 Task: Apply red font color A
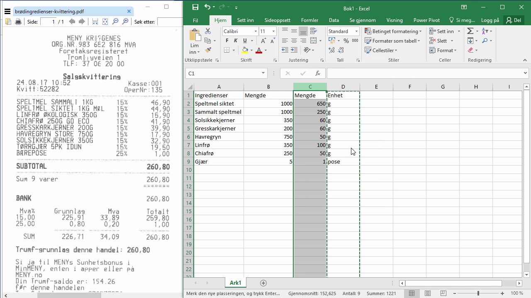pos(259,50)
